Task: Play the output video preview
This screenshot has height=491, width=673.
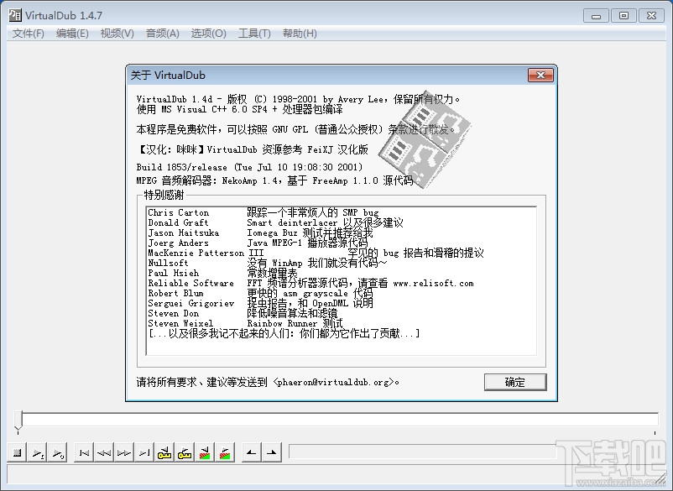Action: (58, 452)
